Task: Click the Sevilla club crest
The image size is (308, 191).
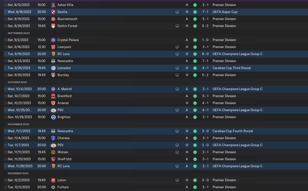Action: click(x=53, y=12)
